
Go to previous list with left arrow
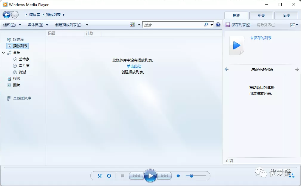(x=226, y=69)
